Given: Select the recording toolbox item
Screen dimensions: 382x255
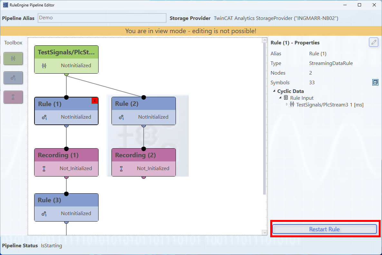Looking at the screenshot, I should (x=13, y=97).
